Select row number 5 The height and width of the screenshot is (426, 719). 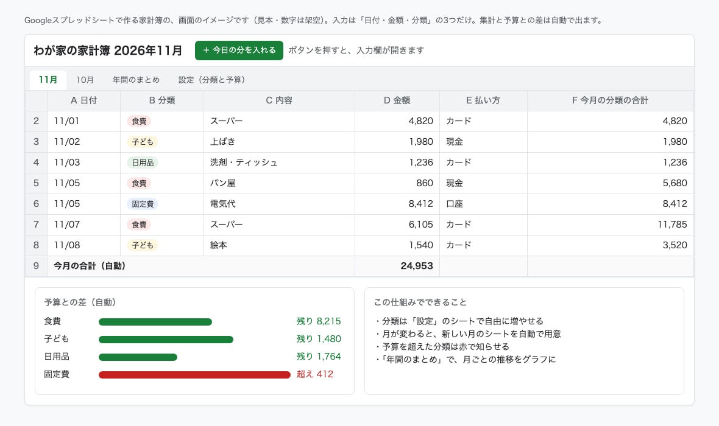(36, 183)
